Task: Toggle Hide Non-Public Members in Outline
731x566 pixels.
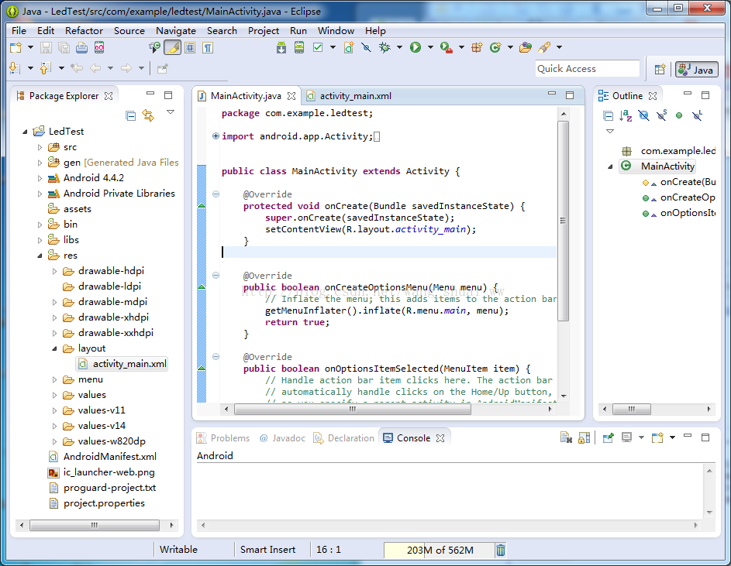Action: (679, 115)
